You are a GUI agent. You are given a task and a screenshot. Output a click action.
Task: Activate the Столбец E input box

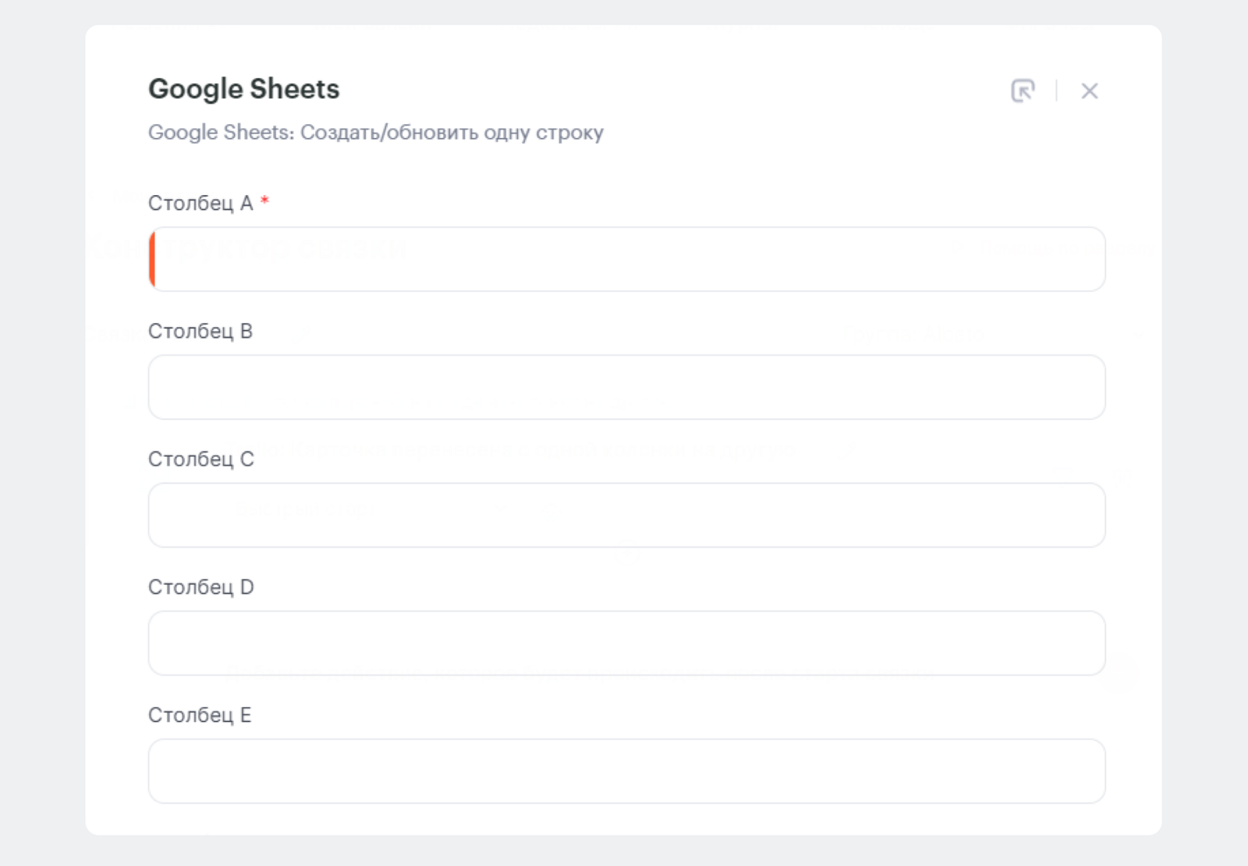pos(626,772)
